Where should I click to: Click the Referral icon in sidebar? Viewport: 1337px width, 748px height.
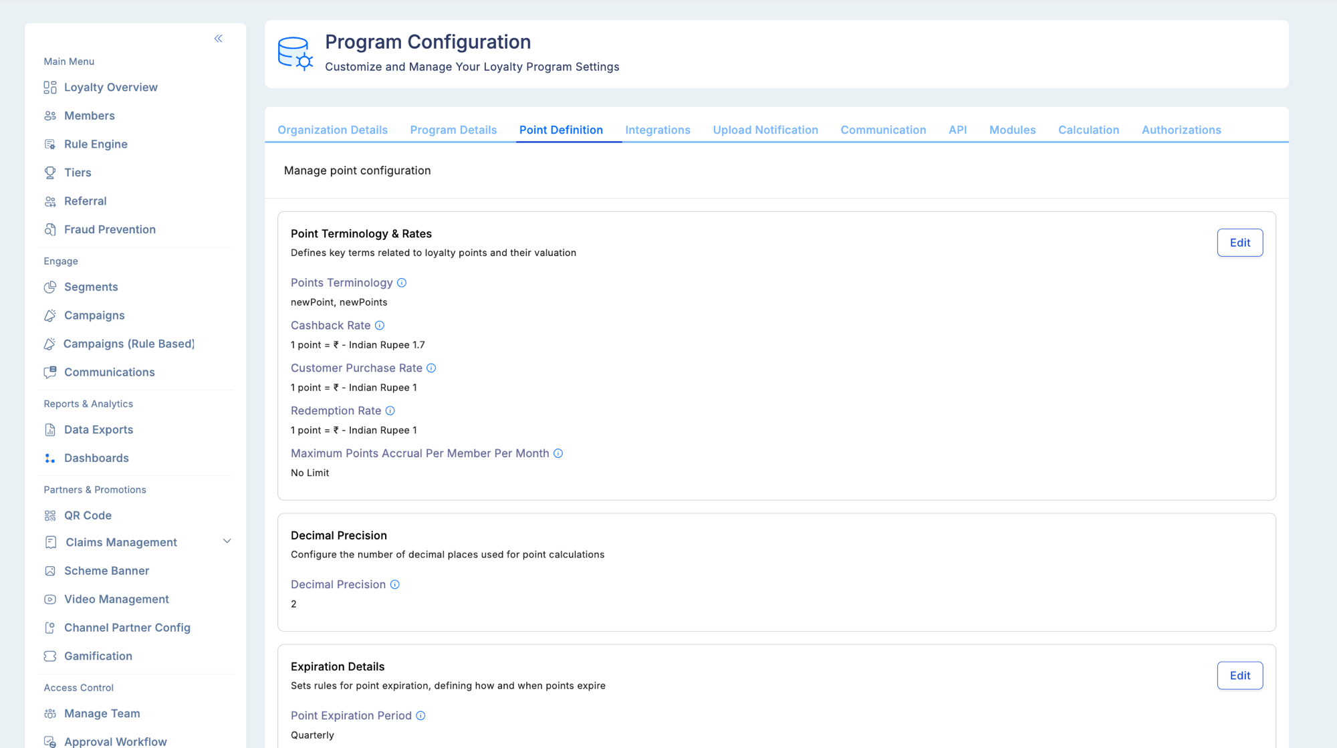click(x=50, y=201)
